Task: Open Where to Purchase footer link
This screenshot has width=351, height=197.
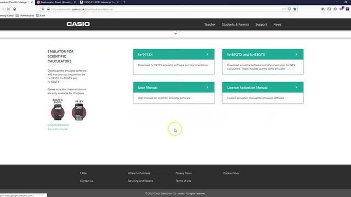Action: (139, 173)
